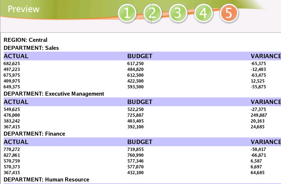Select actual value 827,861
The image size is (281, 184).
coord(12,155)
